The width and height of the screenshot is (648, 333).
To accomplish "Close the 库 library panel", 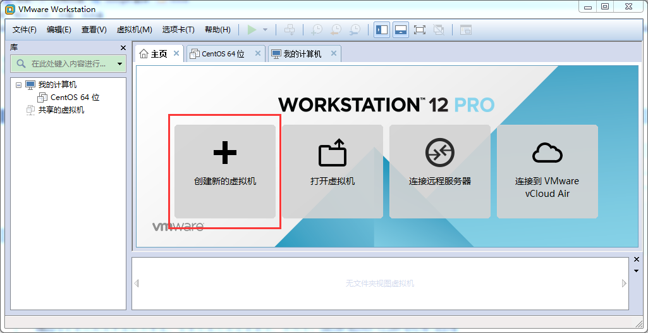I will click(123, 48).
